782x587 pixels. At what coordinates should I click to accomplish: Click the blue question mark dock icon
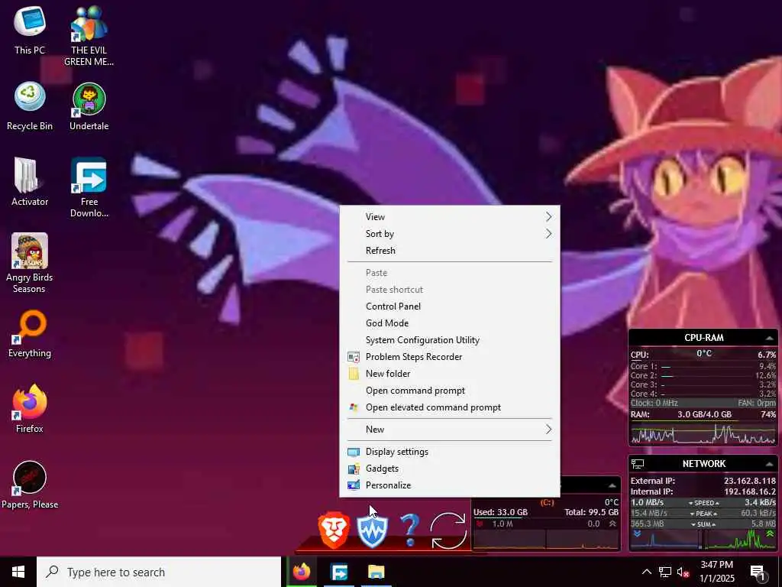(409, 531)
